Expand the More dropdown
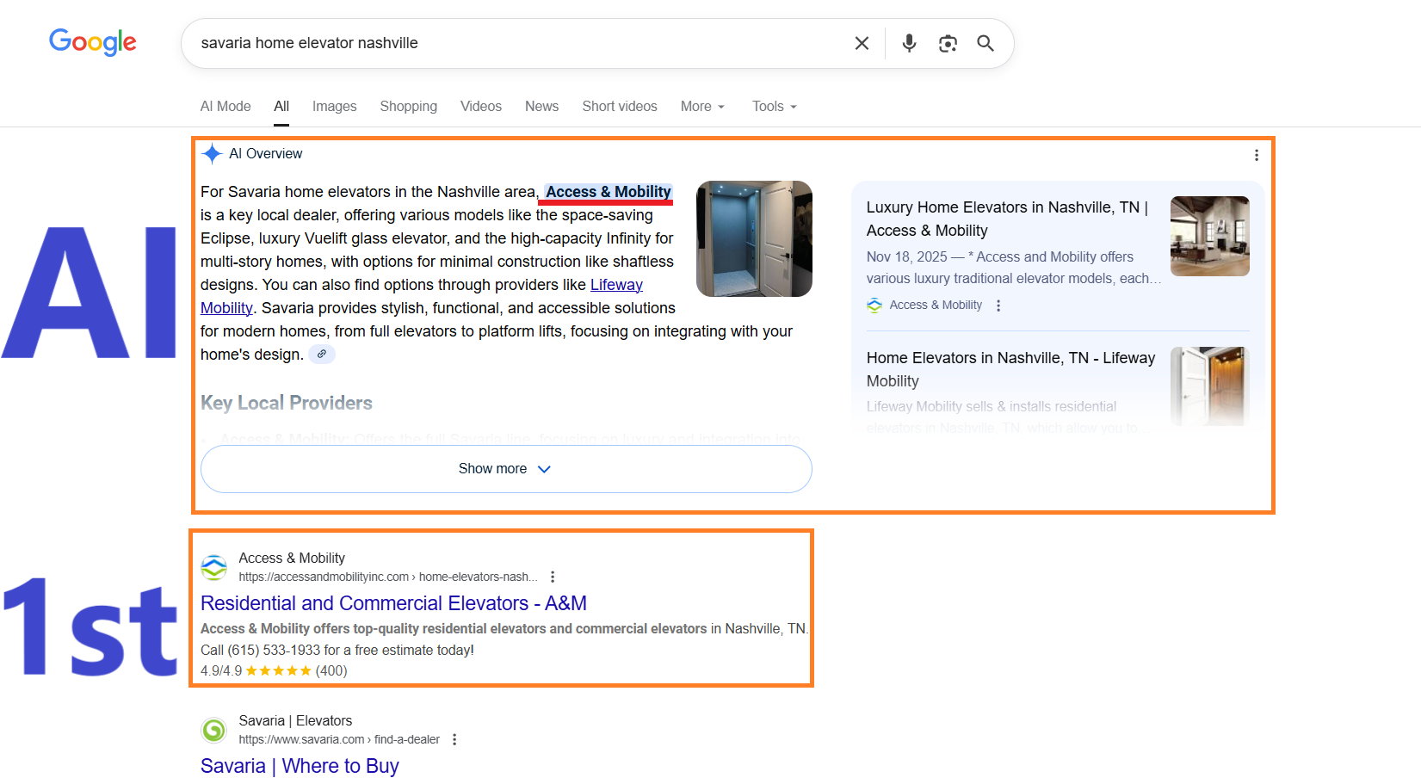This screenshot has height=784, width=1421. pyautogui.click(x=702, y=106)
